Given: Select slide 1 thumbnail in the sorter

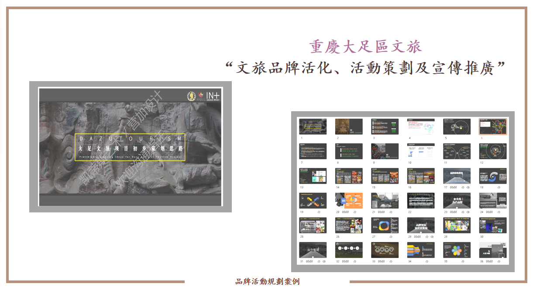Looking at the screenshot, I should point(313,126).
